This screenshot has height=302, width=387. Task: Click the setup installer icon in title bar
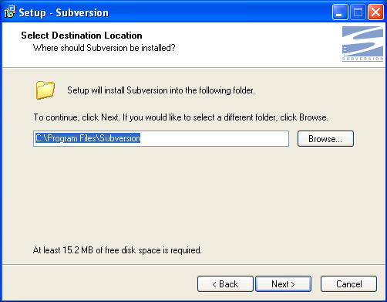click(10, 12)
